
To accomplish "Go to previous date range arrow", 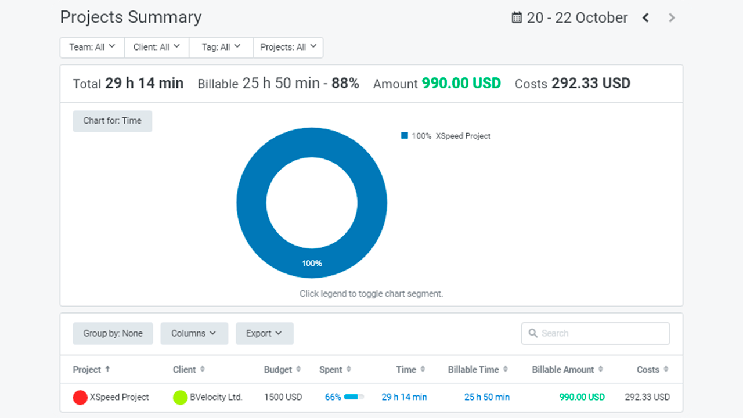I will pos(645,18).
